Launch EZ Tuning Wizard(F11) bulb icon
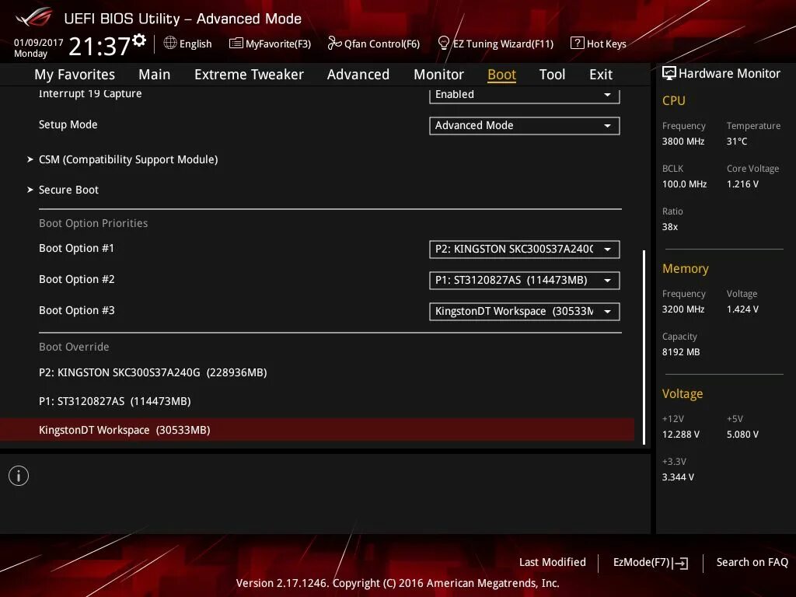 coord(443,44)
